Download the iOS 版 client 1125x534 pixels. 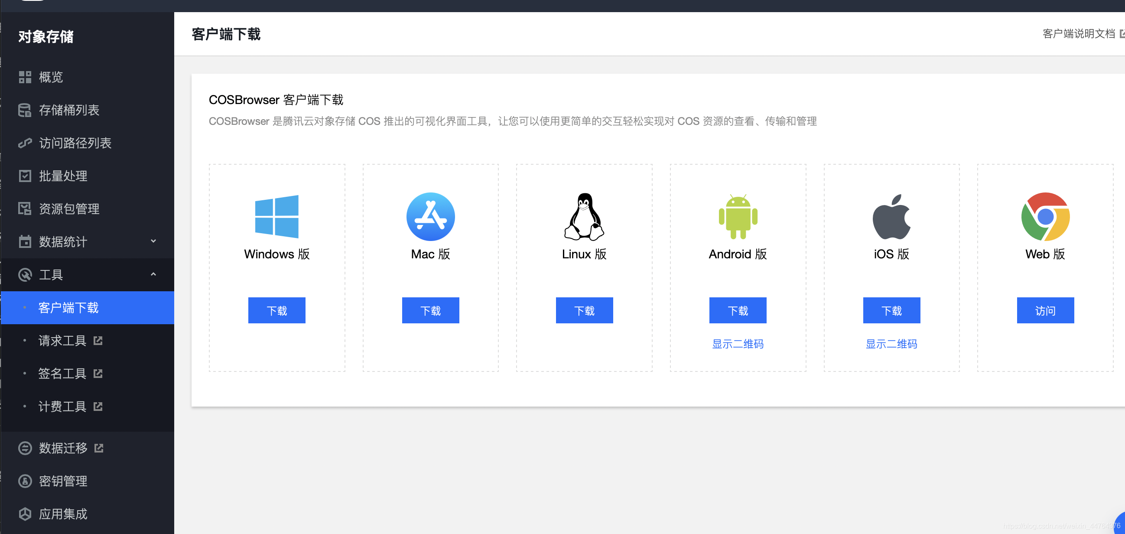point(892,310)
